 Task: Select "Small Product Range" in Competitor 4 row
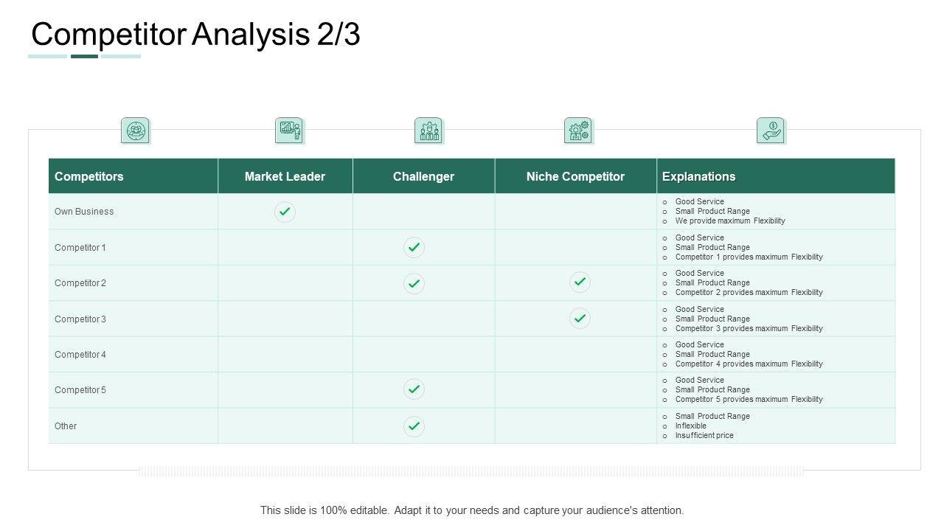pos(712,354)
